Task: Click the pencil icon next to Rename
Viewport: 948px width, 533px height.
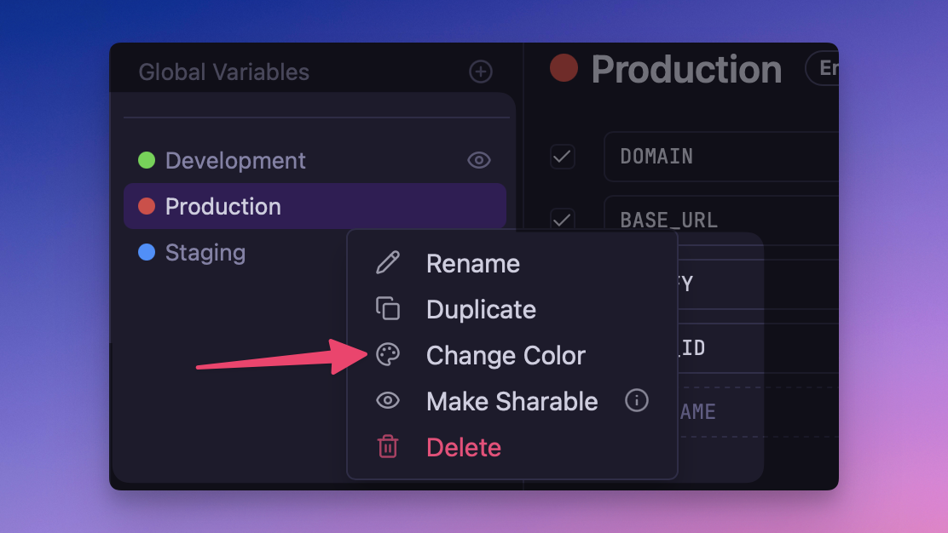Action: (x=388, y=263)
